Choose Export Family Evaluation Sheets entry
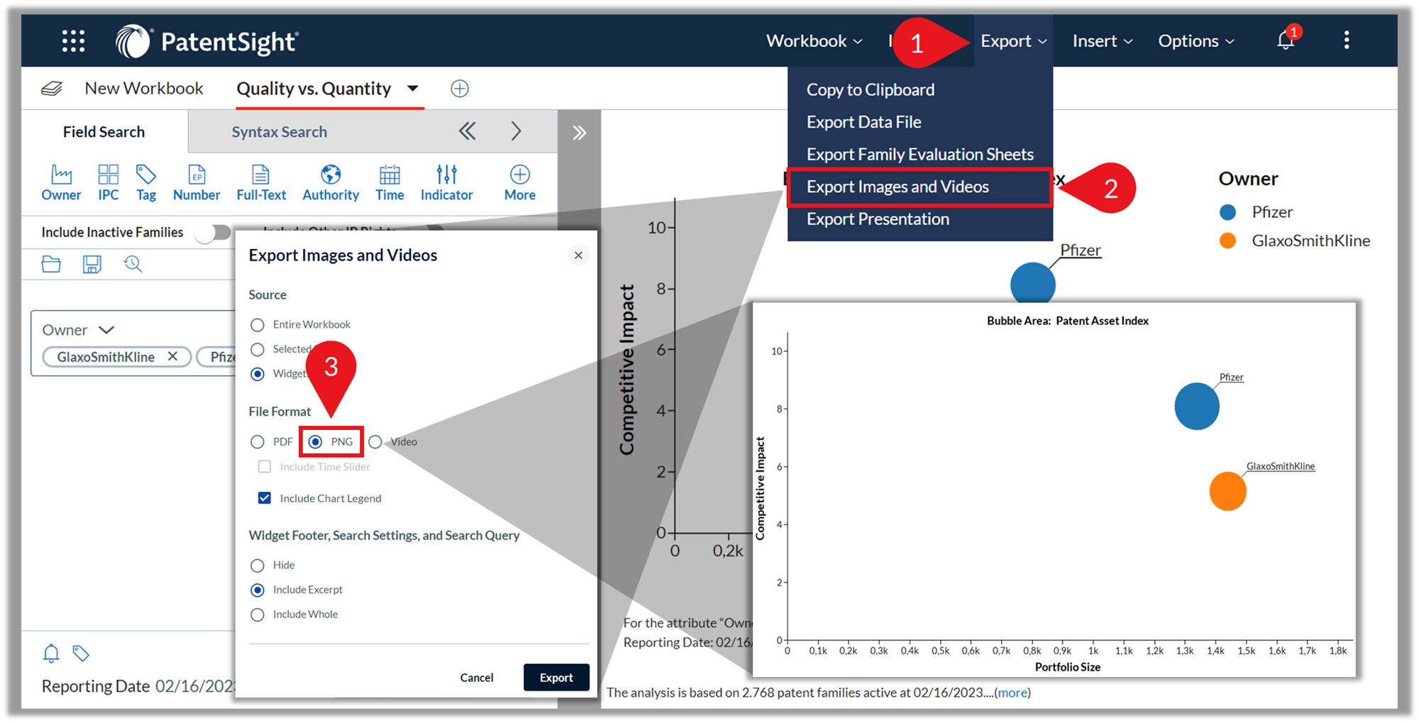1419x723 pixels. [920, 154]
